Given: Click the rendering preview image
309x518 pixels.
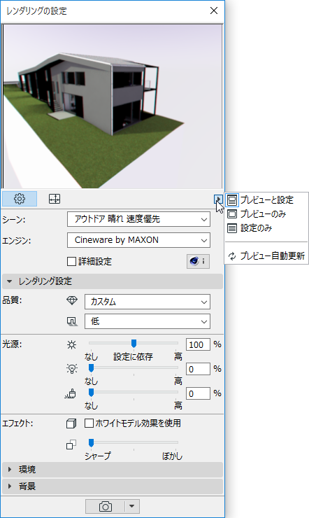Looking at the screenshot, I should point(113,106).
